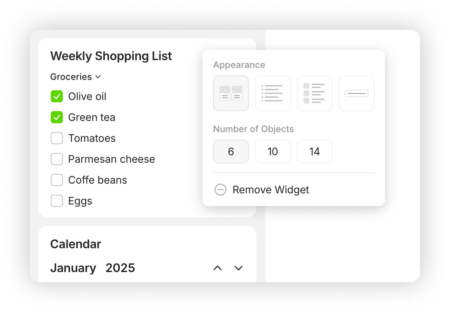This screenshot has height=312, width=450.
Task: Click the Remove Widget minus icon
Action: pos(221,190)
